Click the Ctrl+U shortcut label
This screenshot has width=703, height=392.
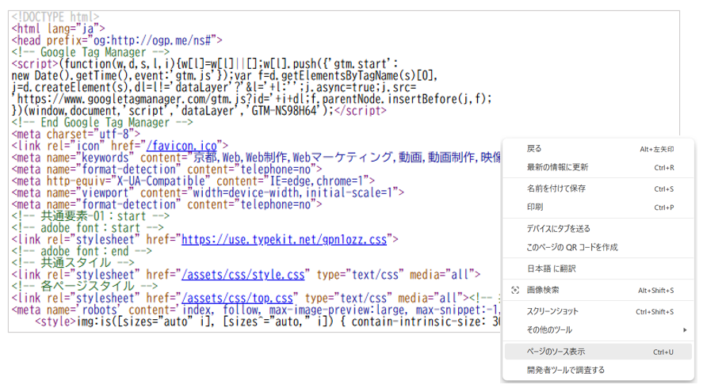[x=663, y=352]
